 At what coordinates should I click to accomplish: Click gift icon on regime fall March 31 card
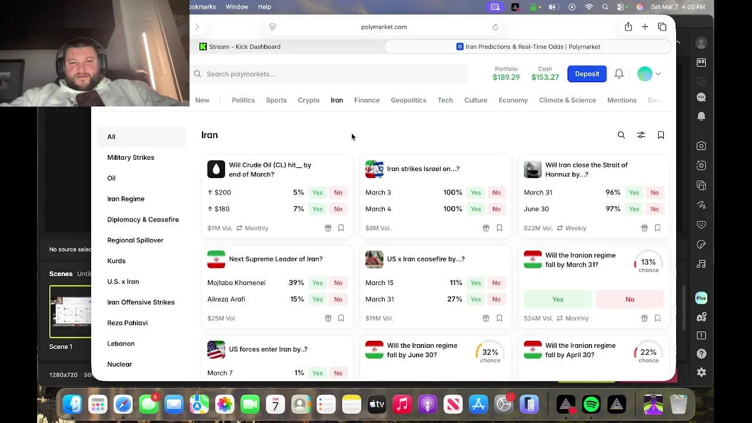pos(644,318)
